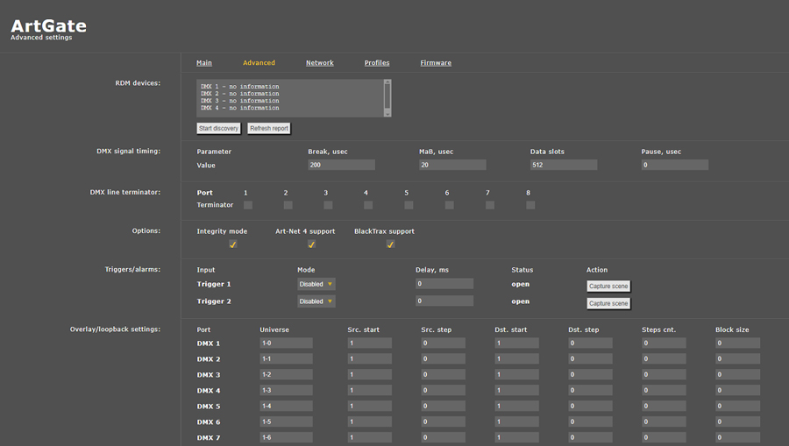Click the Refresh report button
The height and width of the screenshot is (446, 789).
[269, 128]
